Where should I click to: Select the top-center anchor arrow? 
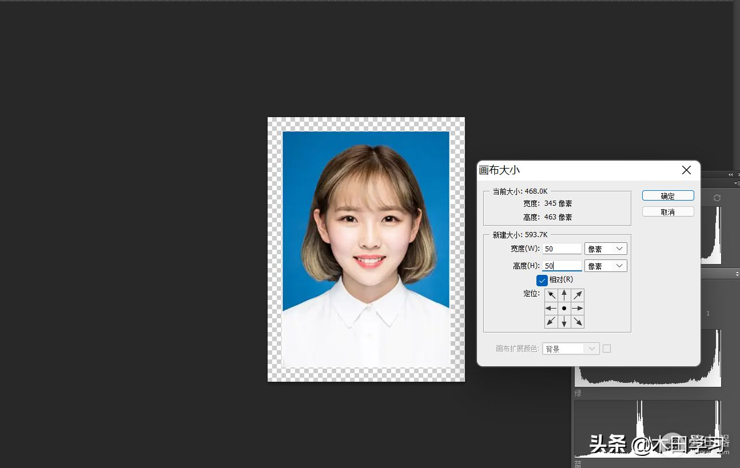tap(564, 295)
